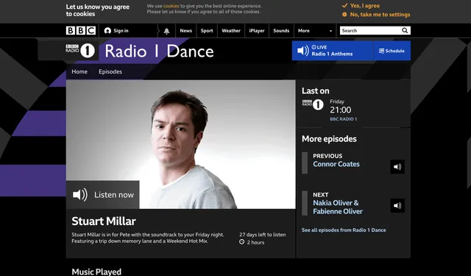The height and width of the screenshot is (276, 471).
Task: Click the 21:00 broadcast time
Action: coord(340,110)
